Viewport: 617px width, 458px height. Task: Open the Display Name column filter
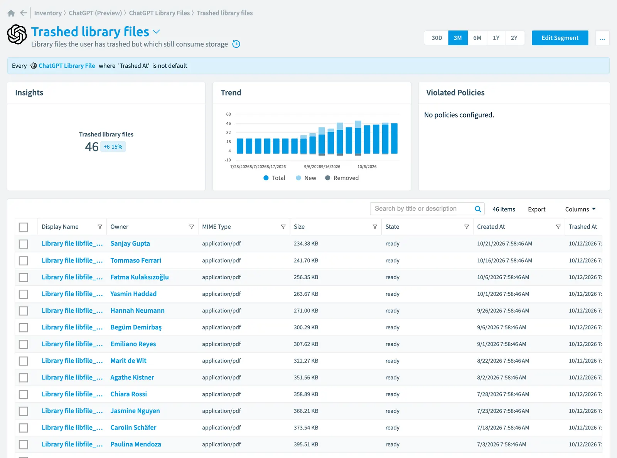100,227
